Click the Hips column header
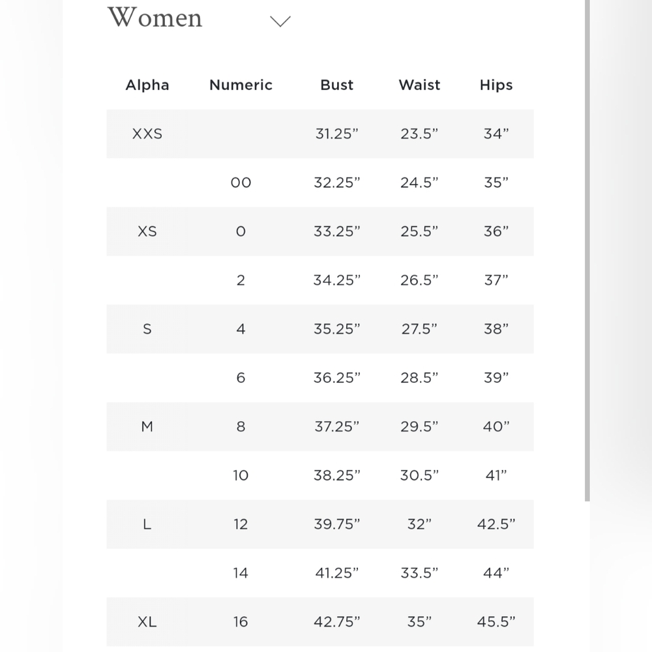 click(496, 85)
